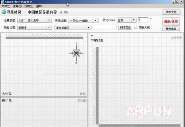
Task: Click the empty text field beside 网络定位
Action: (x=105, y=27)
